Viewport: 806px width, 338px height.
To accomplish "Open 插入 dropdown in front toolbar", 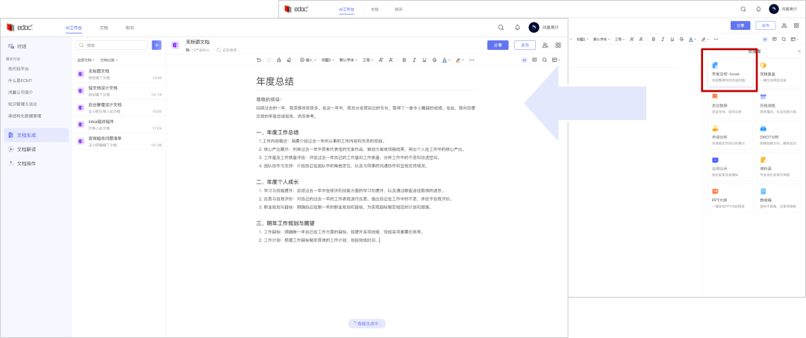I will point(307,60).
